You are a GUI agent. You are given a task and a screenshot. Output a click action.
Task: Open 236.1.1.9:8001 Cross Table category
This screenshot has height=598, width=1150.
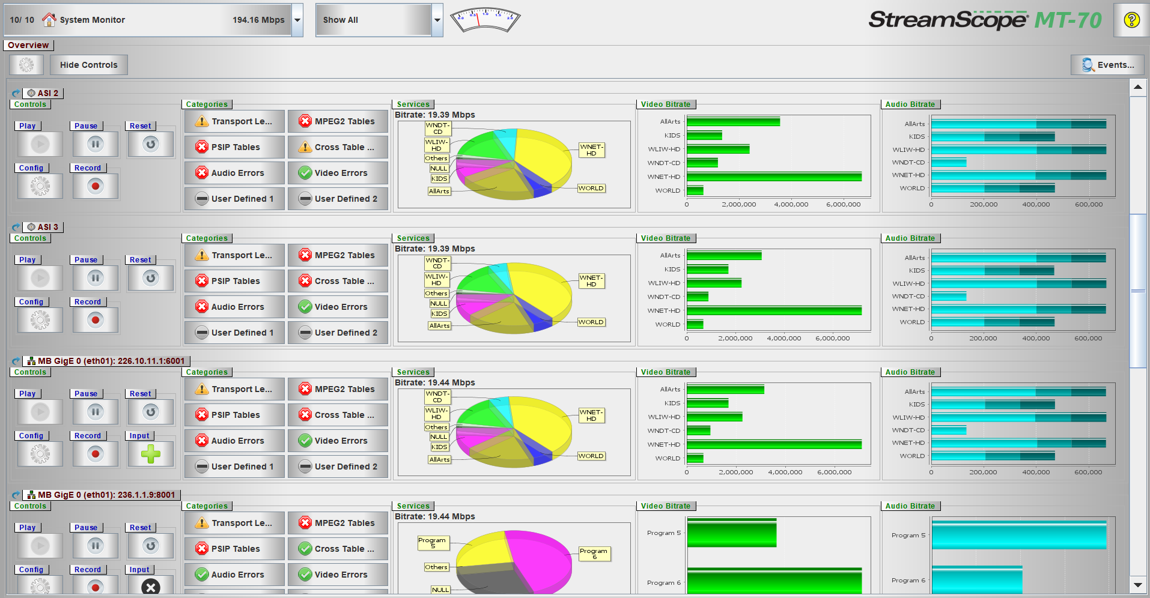click(x=338, y=549)
